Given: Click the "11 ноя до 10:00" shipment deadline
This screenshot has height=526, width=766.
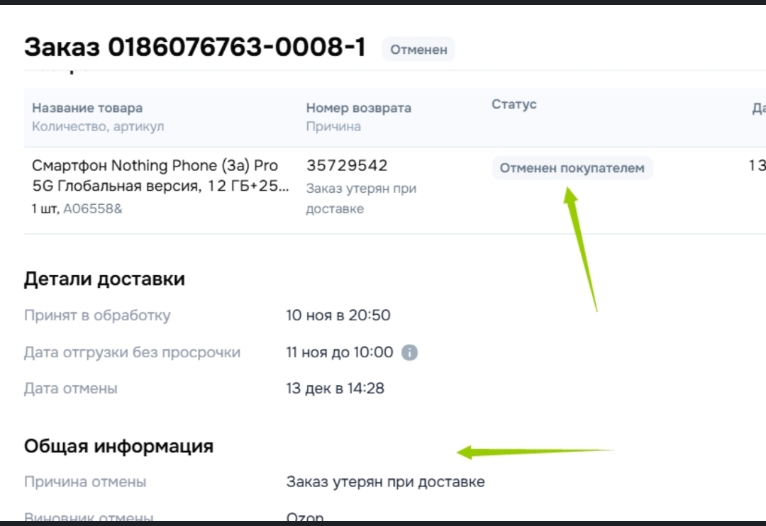Looking at the screenshot, I should pos(339,352).
